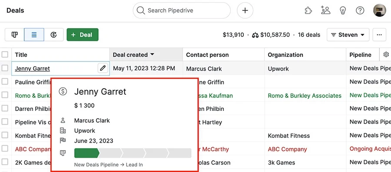The height and width of the screenshot is (172, 391).
Task: Click the search magnifier icon
Action: pos(141,10)
